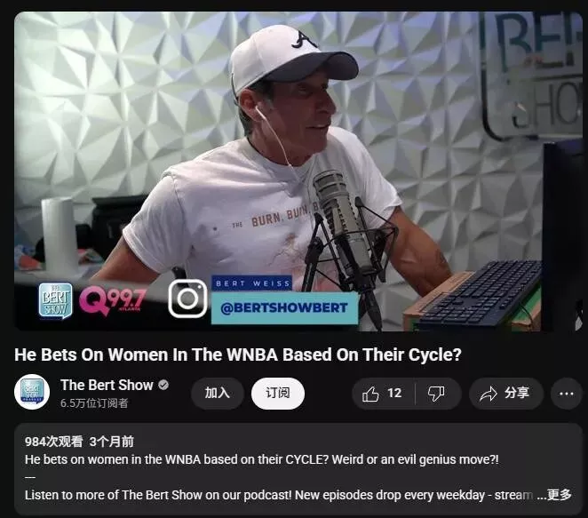This screenshot has width=588, height=518.
Task: Click the verified checkmark badge
Action: pos(163,385)
